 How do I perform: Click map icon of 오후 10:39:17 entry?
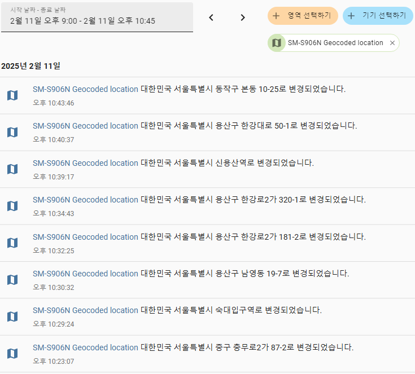pos(12,169)
